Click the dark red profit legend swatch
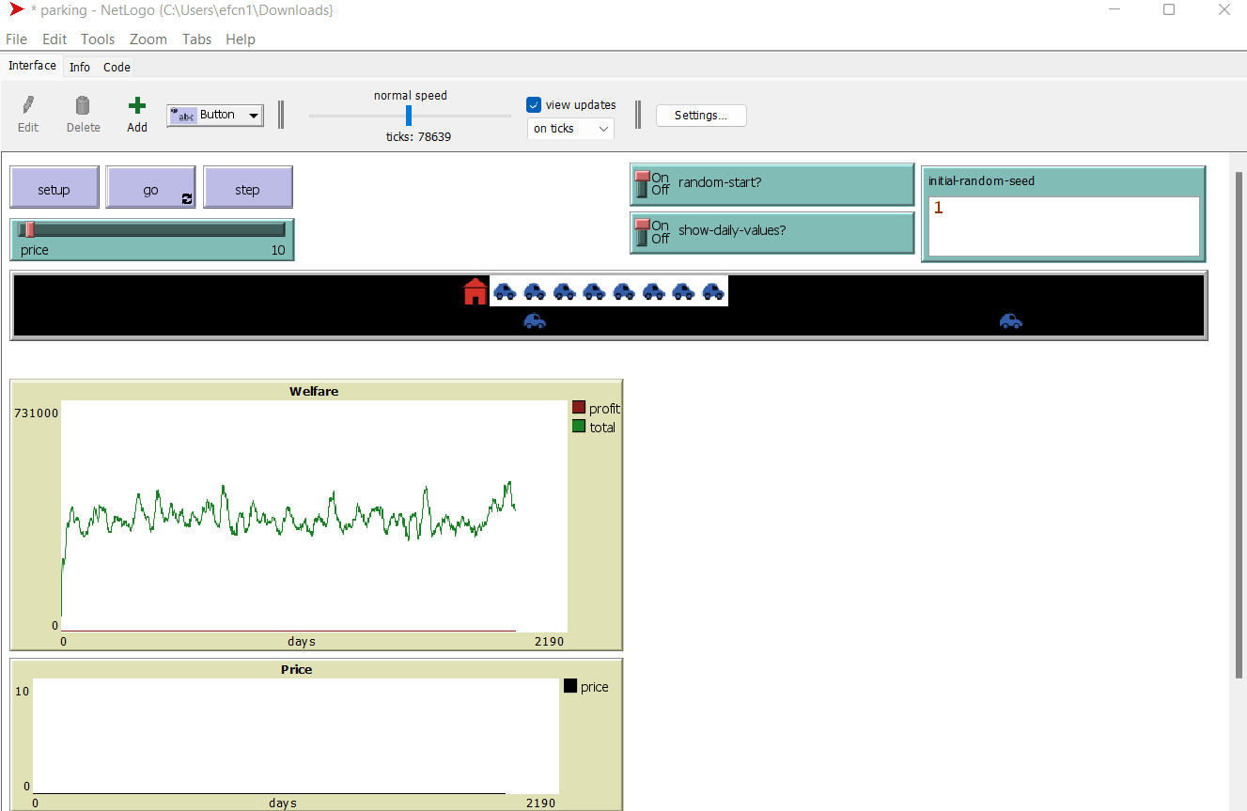The height and width of the screenshot is (811, 1247). (x=579, y=408)
